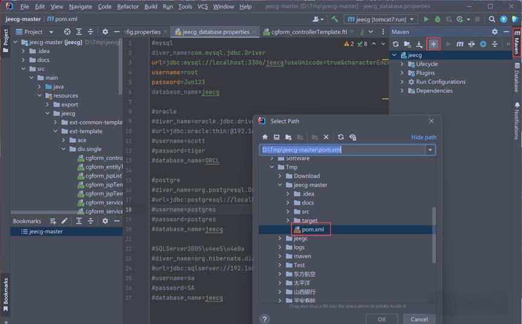Screen dimensions: 522x324
Task: Open VCS menu
Action: [202, 6]
